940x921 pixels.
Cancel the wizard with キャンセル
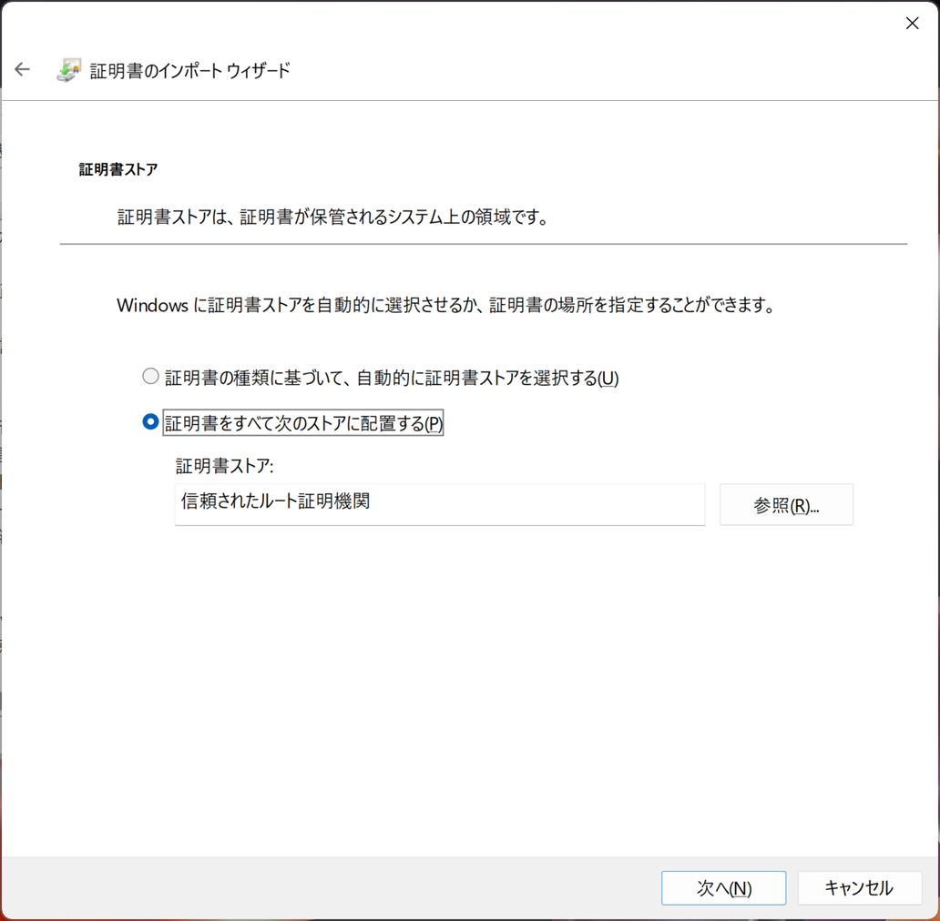[x=858, y=887]
